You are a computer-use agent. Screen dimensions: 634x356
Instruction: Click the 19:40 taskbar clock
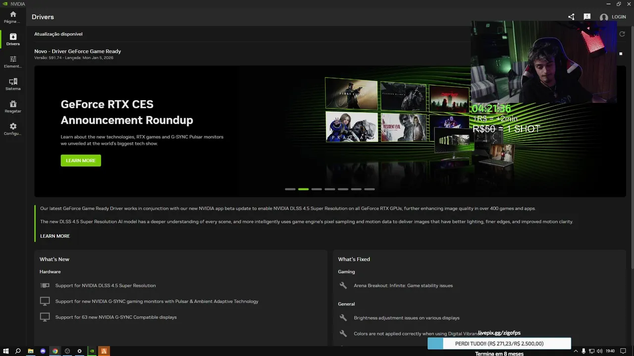coord(610,351)
